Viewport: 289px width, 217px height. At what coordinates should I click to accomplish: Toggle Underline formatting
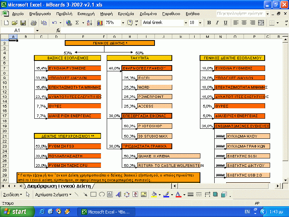point(225,23)
